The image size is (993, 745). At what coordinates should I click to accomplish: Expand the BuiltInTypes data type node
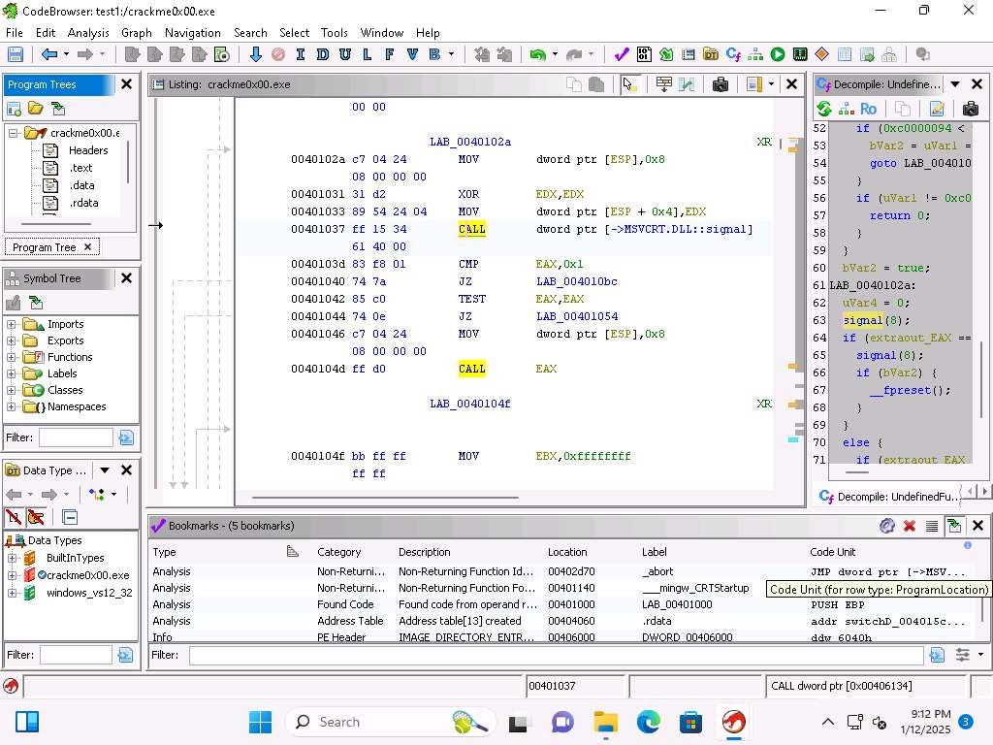point(12,558)
